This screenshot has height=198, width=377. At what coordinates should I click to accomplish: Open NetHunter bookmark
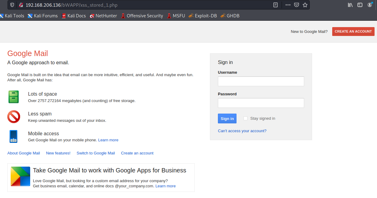103,16
